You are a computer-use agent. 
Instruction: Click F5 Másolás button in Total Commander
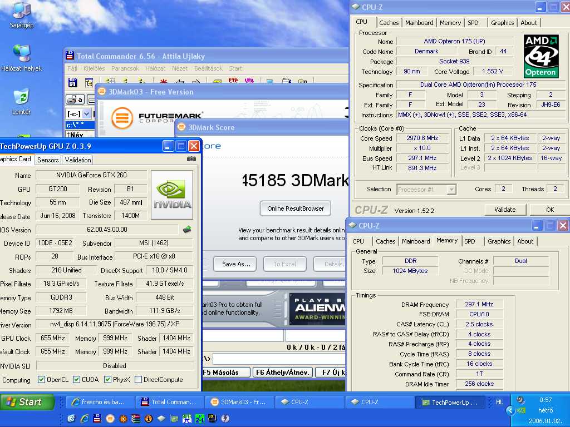coord(225,372)
